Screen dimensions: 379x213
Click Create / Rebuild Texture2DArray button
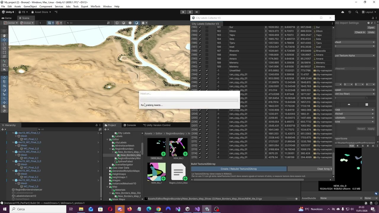239,169
